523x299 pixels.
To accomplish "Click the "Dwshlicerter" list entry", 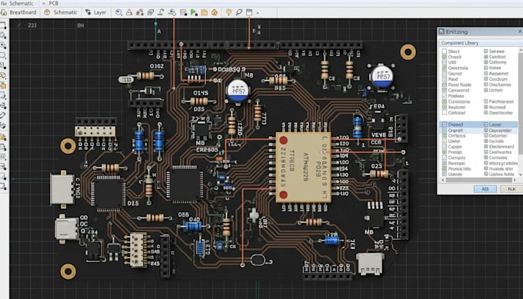I will point(501,113).
